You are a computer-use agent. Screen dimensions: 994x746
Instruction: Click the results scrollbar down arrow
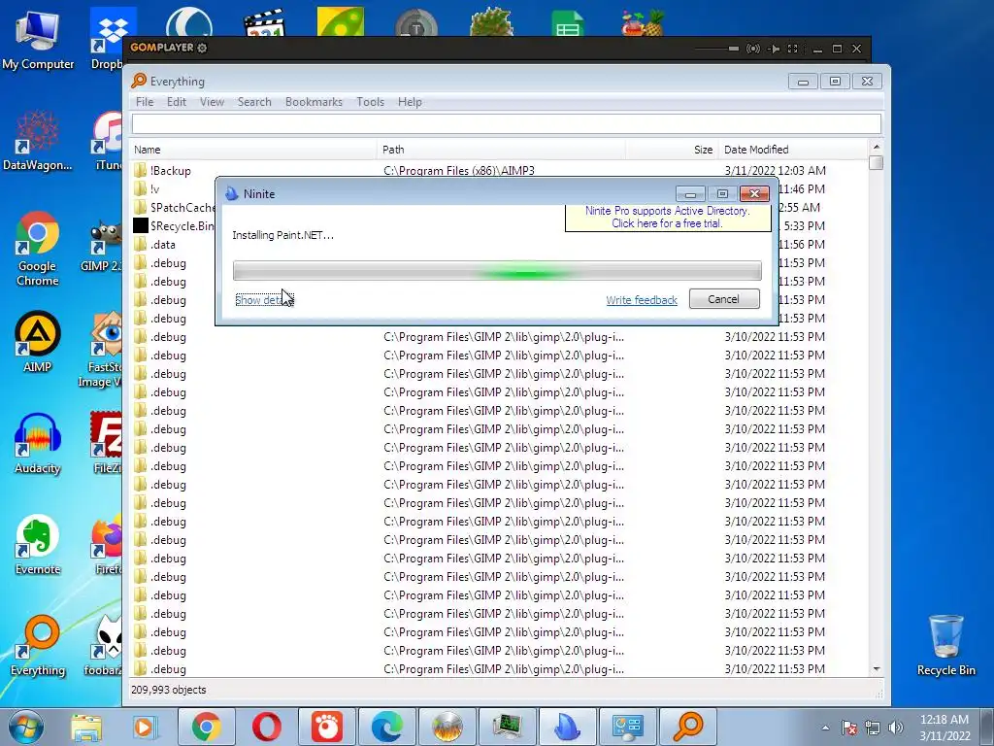(877, 668)
